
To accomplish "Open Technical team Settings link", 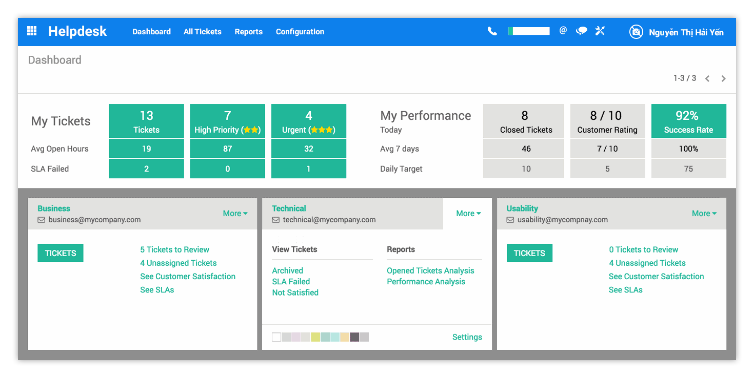I will click(467, 337).
